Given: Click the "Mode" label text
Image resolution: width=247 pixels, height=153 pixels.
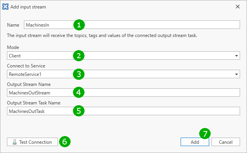Looking at the screenshot, I should pyautogui.click(x=13, y=47).
